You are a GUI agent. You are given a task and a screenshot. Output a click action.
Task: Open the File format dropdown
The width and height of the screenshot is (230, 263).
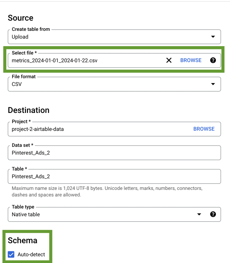click(213, 84)
